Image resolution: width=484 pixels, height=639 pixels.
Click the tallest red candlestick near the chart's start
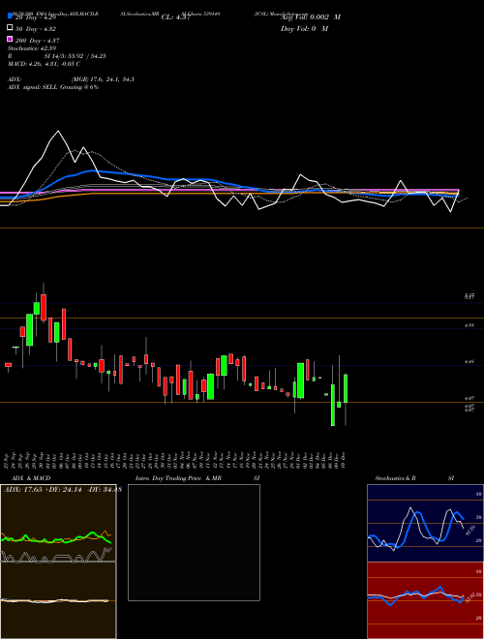[44, 308]
